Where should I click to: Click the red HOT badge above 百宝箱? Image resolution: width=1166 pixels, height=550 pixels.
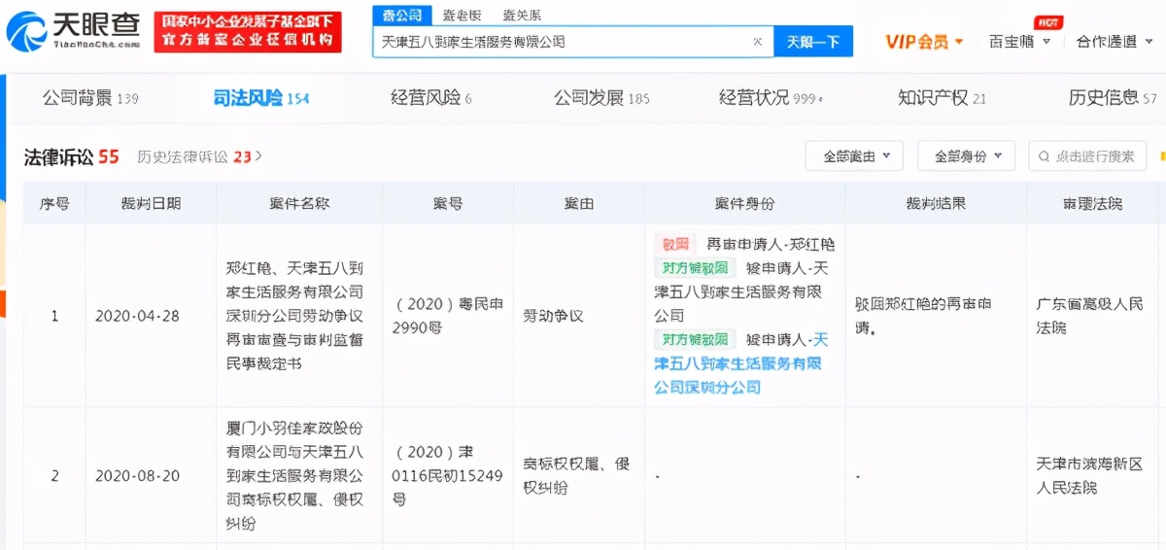(x=1046, y=22)
